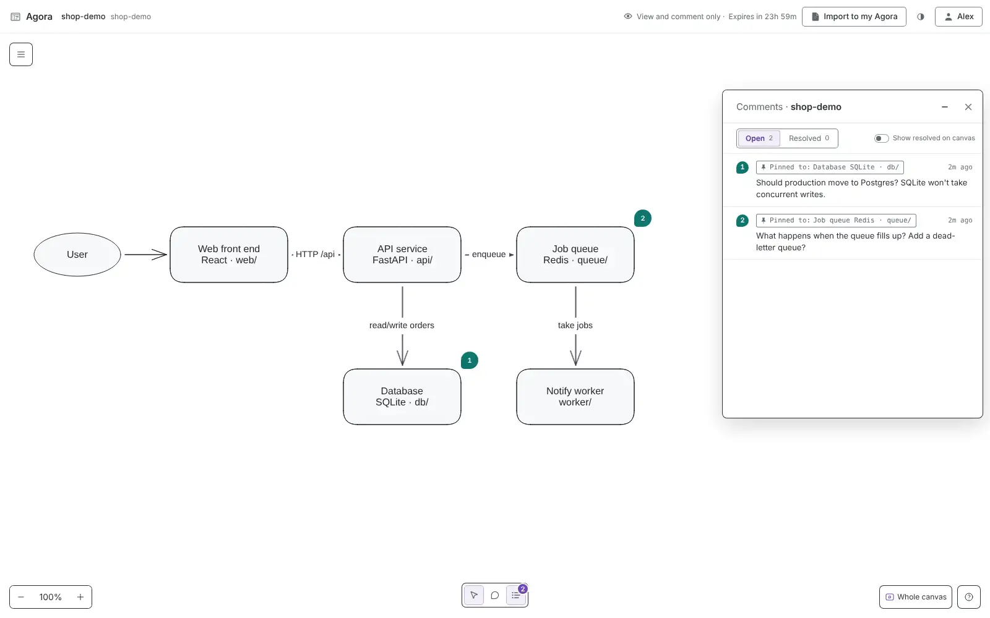Screen dimensions: 990x618
Task: Click Import to my Agora button
Action: click(854, 17)
